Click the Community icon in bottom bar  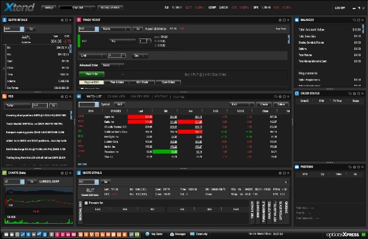point(192,234)
